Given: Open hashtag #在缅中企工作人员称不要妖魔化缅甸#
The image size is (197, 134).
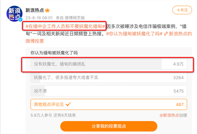Looking at the screenshot, I should coord(65,27).
